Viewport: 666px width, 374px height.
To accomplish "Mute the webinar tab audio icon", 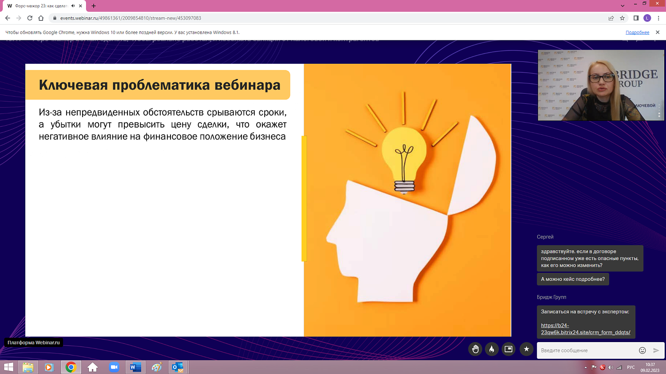I will pyautogui.click(x=73, y=6).
